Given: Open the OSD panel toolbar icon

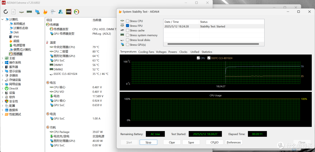Looking at the screenshot, I should click(69, 12).
